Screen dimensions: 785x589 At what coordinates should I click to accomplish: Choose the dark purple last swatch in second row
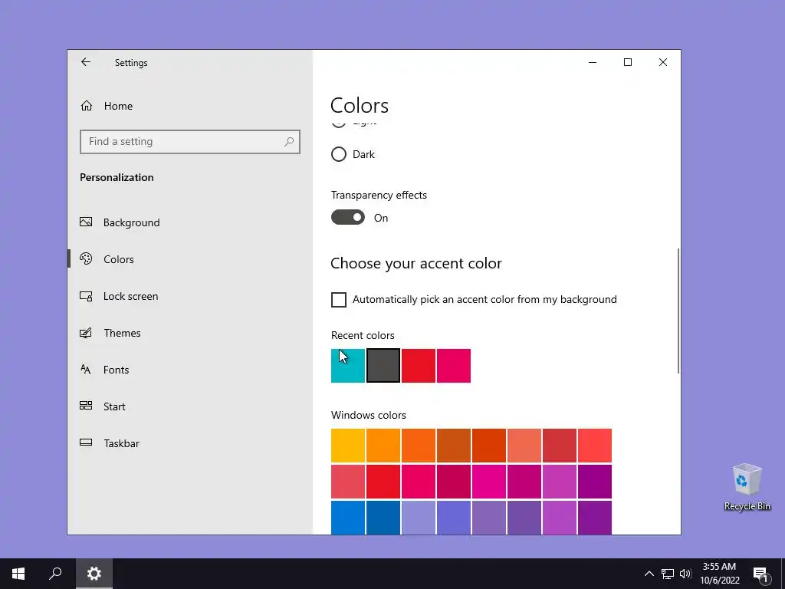595,482
